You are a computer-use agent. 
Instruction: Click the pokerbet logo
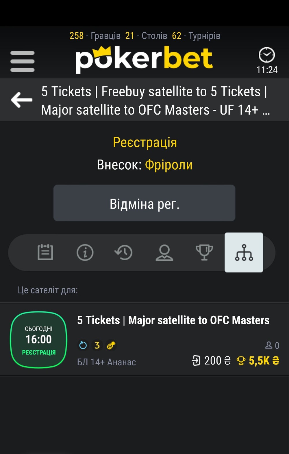coord(144,59)
